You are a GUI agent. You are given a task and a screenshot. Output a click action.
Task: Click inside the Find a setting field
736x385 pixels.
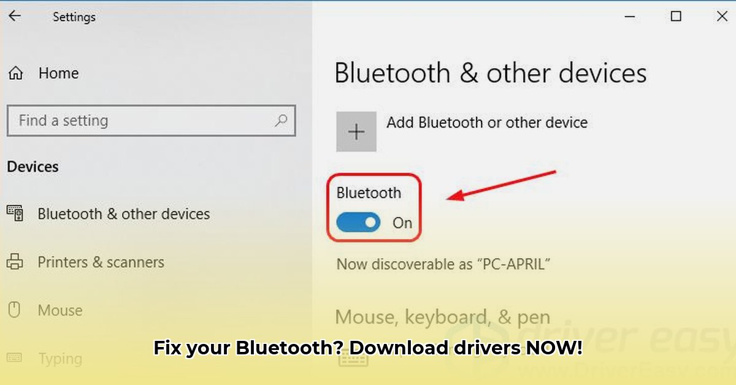point(123,120)
